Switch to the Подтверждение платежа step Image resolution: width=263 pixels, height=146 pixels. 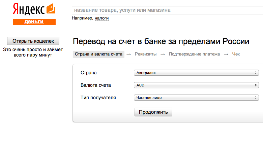pyautogui.click(x=194, y=54)
